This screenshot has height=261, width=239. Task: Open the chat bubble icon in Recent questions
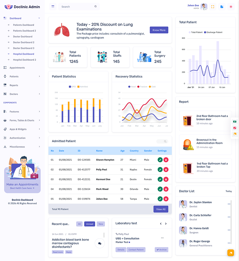[100, 243]
